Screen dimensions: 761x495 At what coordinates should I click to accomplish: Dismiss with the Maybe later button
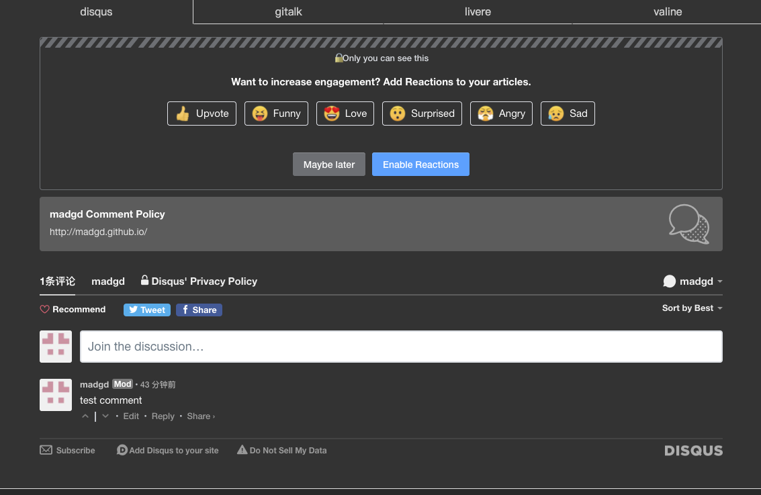click(x=328, y=165)
